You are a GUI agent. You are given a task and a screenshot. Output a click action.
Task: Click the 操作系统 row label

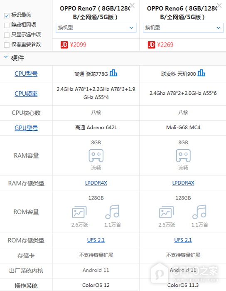26,286
